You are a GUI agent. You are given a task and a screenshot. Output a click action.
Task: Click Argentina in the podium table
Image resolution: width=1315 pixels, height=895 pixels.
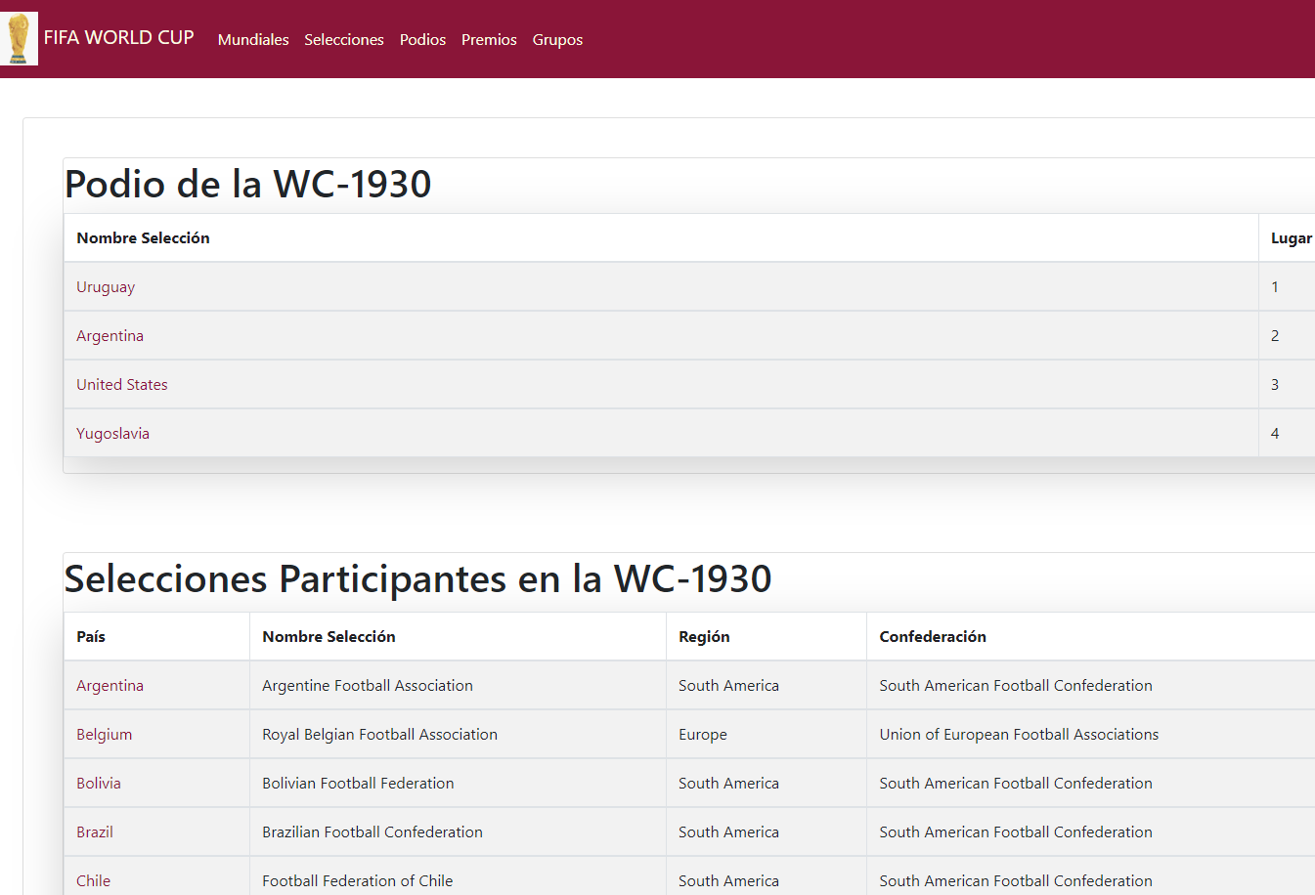110,336
